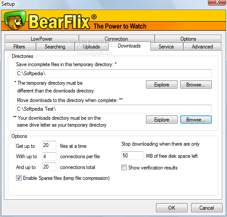Screen dimensions: 227x217
Task: Click the 'Stop downloading when there are only' text
Action: pos(160,144)
